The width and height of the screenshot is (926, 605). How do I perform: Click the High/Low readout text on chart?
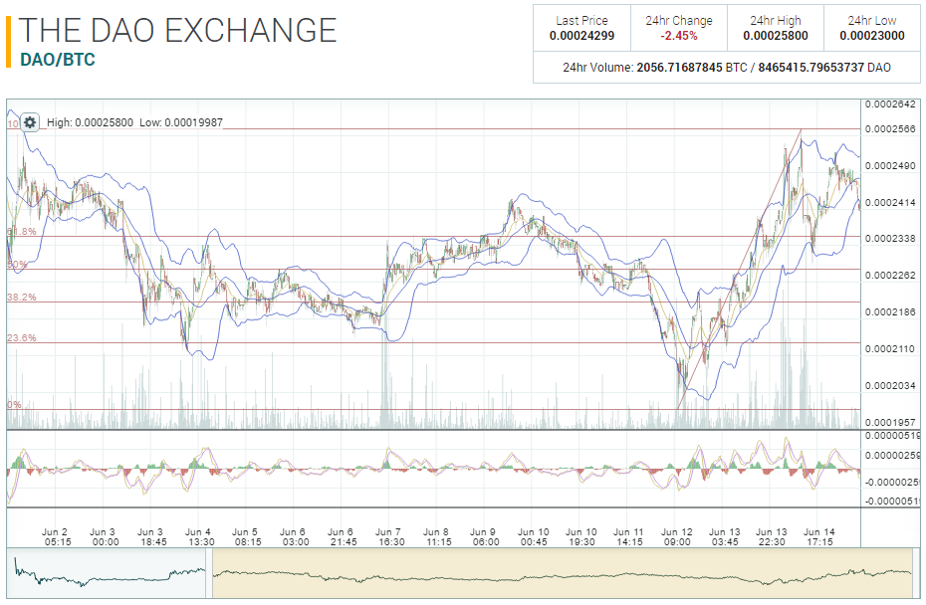click(x=120, y=122)
